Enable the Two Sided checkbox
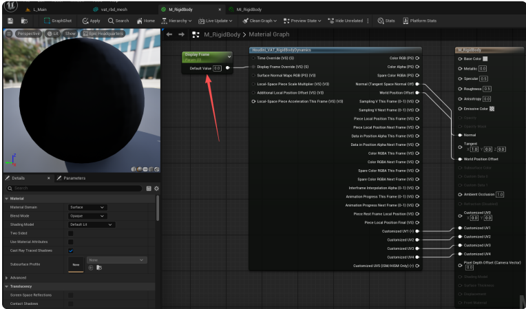The height and width of the screenshot is (309, 526). (x=71, y=233)
